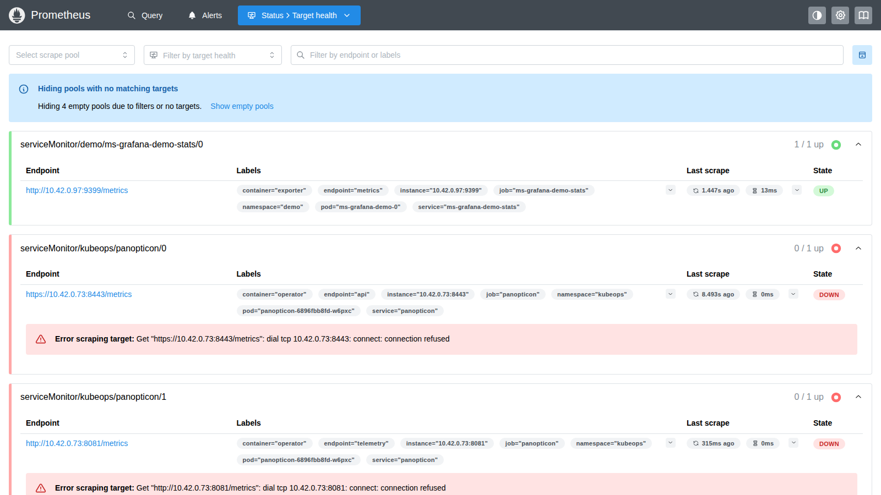881x495 pixels.
Task: Click the "13ms" scrape duration badge
Action: tap(764, 190)
